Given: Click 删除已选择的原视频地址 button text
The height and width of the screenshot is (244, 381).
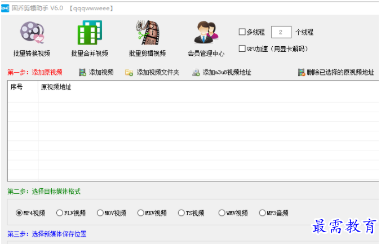Looking at the screenshot, I should click(340, 73).
